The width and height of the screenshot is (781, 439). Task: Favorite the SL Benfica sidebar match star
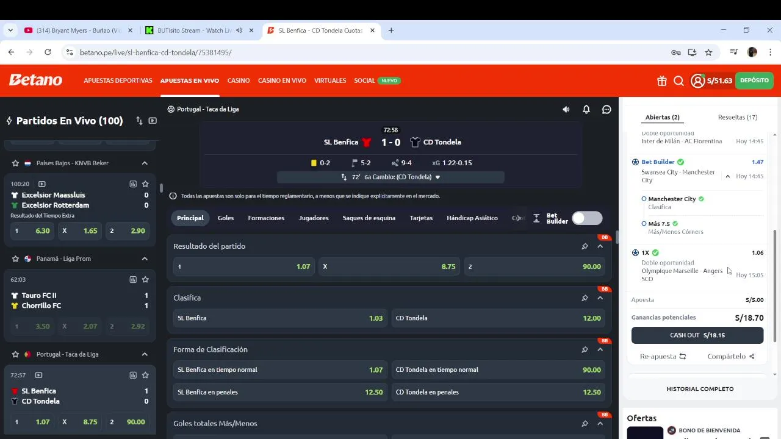145,375
